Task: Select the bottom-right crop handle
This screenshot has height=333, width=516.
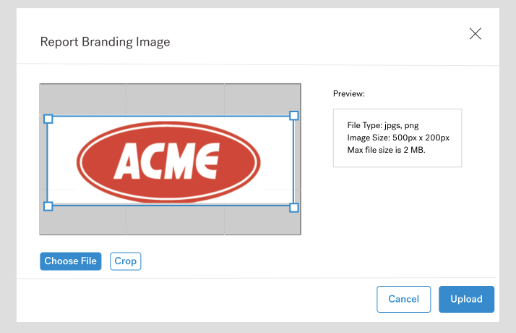Action: click(x=293, y=207)
